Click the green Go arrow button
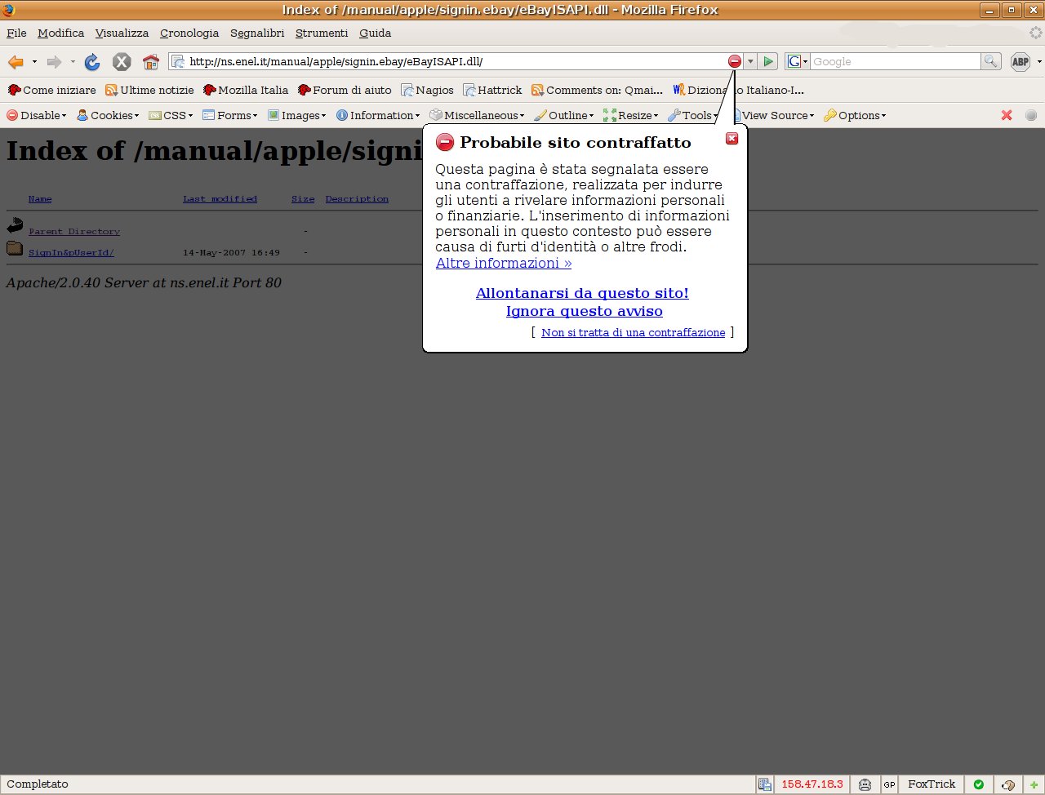Viewport: 1045px width, 795px height. point(768,61)
